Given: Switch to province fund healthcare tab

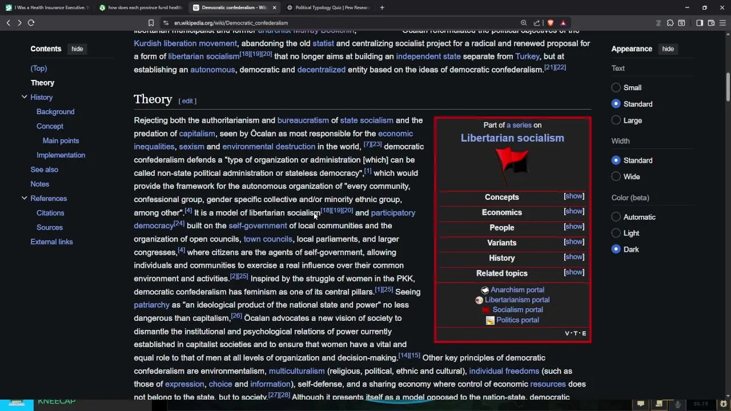Looking at the screenshot, I should tap(140, 7).
